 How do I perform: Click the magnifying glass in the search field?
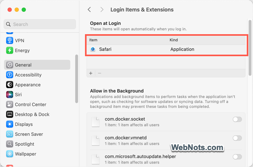point(8,24)
